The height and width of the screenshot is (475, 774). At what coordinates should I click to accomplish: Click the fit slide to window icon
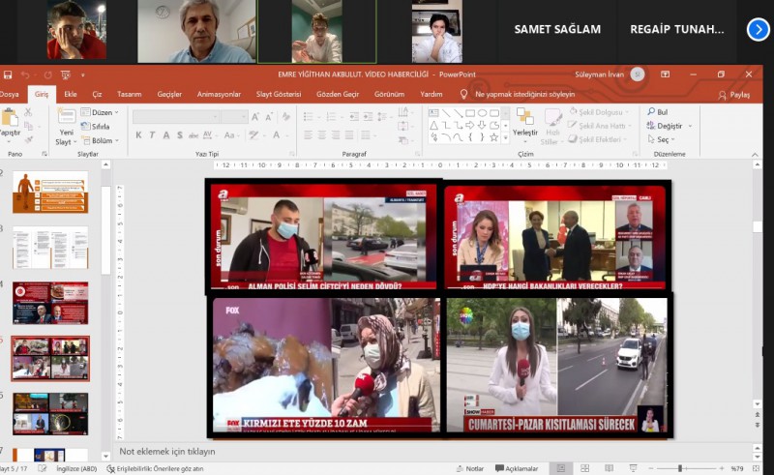(x=758, y=468)
